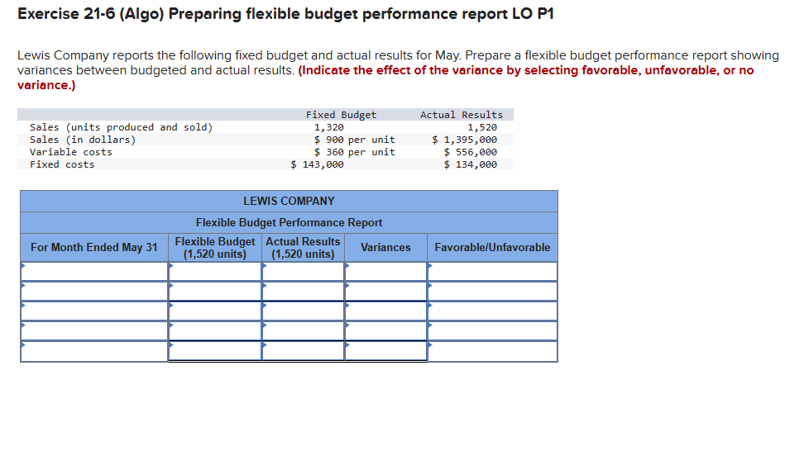Select first row Flexible Budget input cell

pos(215,272)
